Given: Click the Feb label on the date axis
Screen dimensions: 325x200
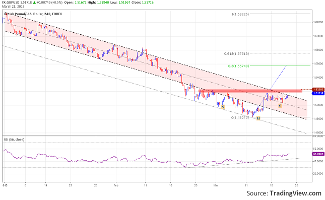Looking at the screenshot, I should tap(116, 185).
